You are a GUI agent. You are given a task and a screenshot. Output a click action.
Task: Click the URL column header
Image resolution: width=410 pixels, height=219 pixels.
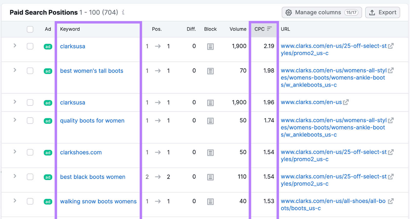click(x=285, y=29)
